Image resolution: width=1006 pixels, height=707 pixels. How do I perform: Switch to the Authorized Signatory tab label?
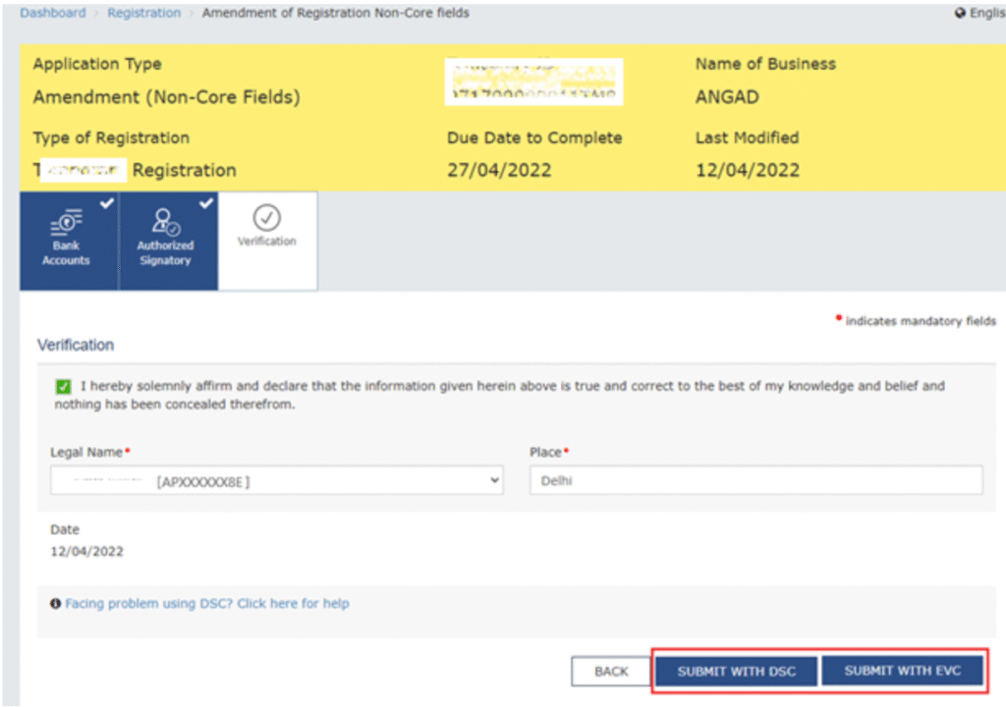tap(165, 253)
